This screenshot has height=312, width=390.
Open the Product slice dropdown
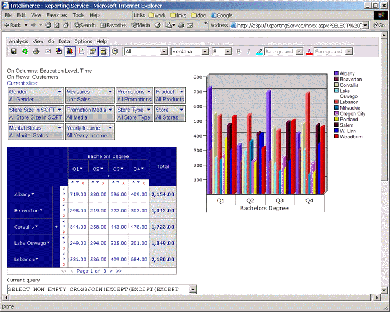(x=182, y=92)
